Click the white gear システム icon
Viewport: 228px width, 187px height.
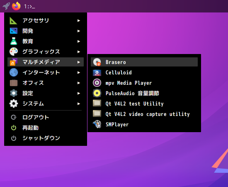(14, 103)
